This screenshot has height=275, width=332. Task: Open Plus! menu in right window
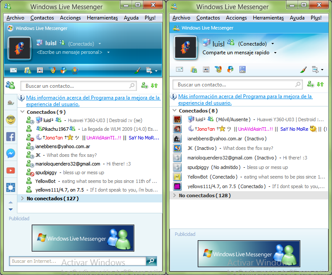(316, 18)
